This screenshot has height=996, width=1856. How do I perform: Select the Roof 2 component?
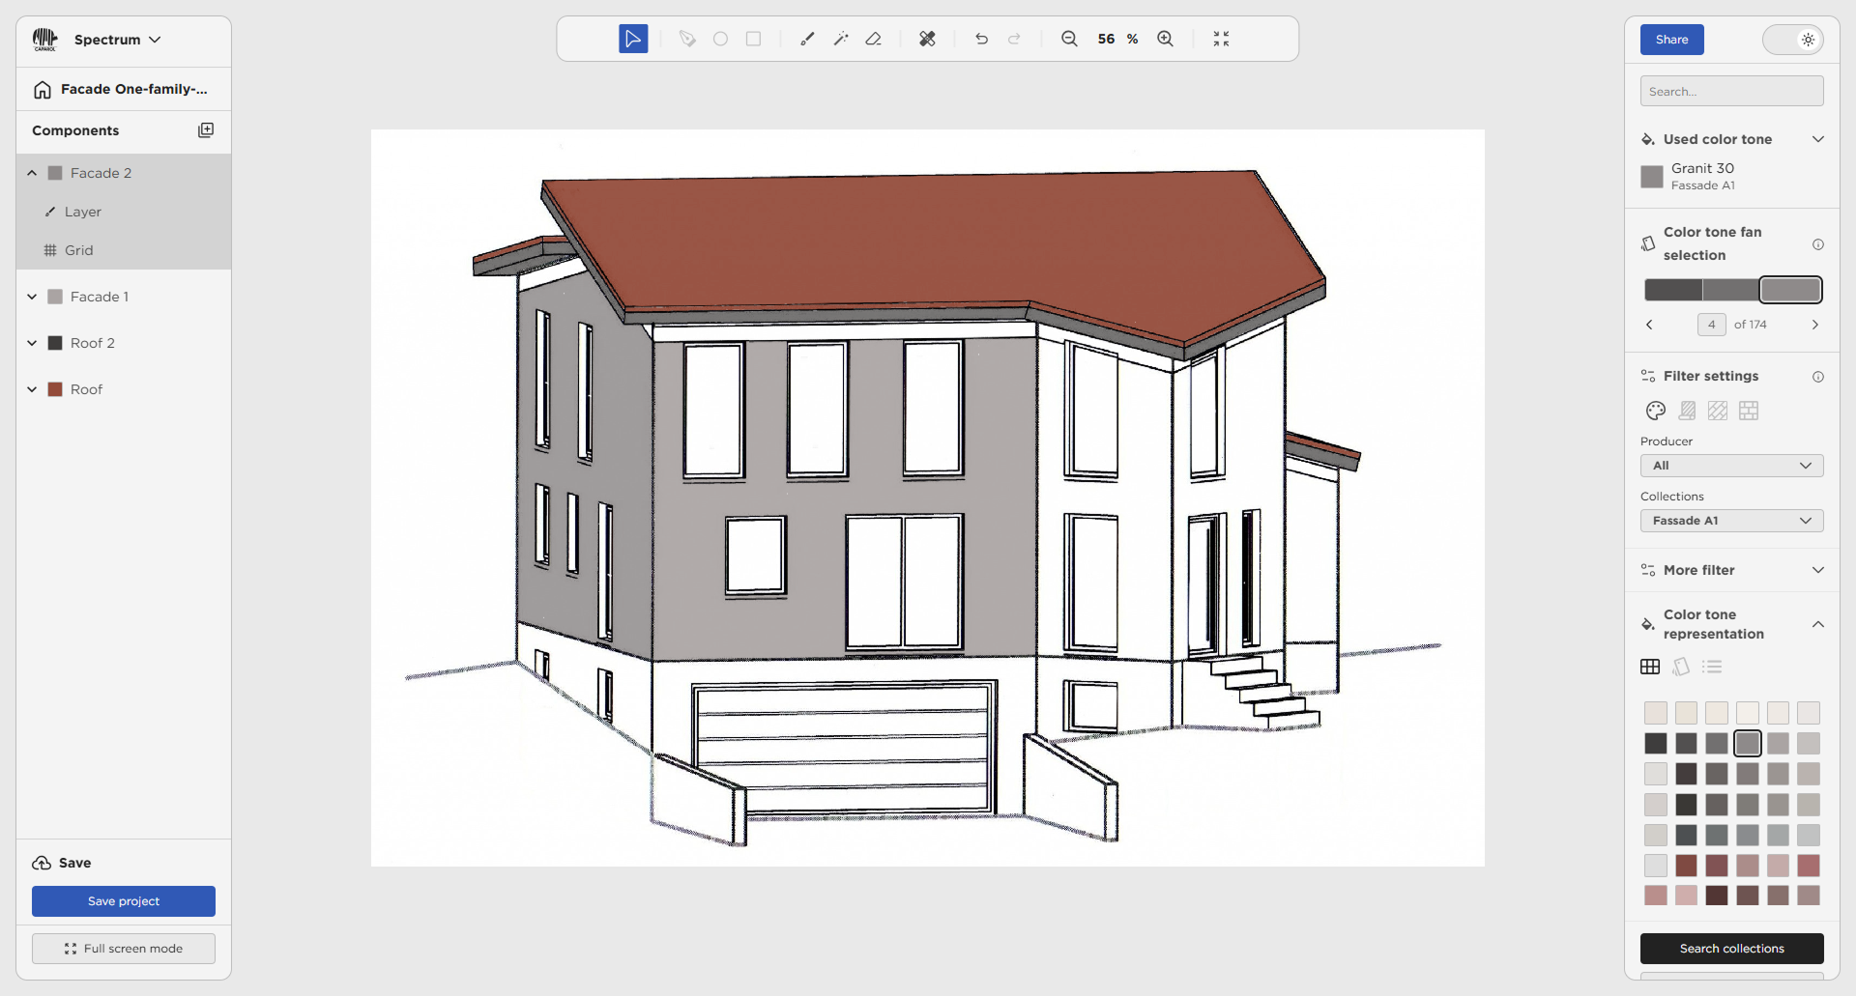(x=93, y=343)
